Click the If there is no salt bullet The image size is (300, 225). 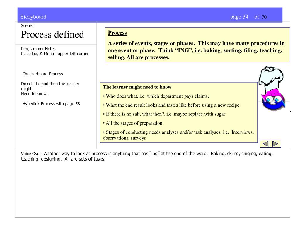pyautogui.click(x=164, y=114)
